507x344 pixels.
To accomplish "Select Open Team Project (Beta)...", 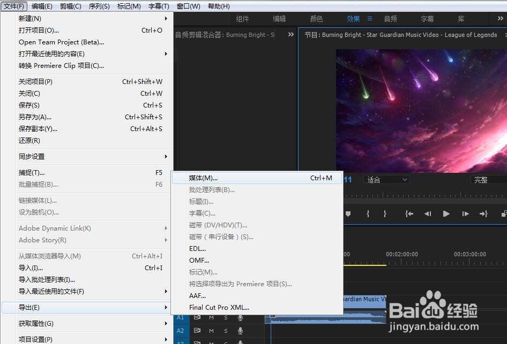I will (87, 42).
